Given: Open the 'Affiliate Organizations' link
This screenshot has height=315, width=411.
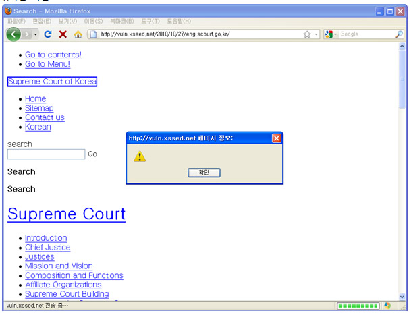Looking at the screenshot, I should click(x=63, y=285).
